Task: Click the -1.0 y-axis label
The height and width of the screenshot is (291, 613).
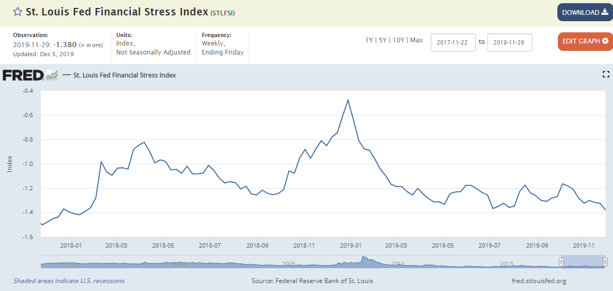Action: pyautogui.click(x=28, y=164)
